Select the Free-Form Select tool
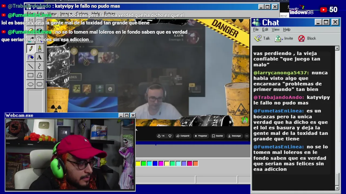Screen dimensions: 346x194 click(x=31, y=22)
